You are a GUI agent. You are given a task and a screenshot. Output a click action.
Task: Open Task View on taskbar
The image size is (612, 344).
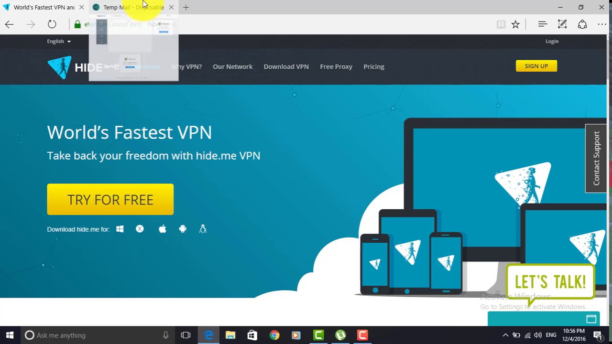point(186,335)
